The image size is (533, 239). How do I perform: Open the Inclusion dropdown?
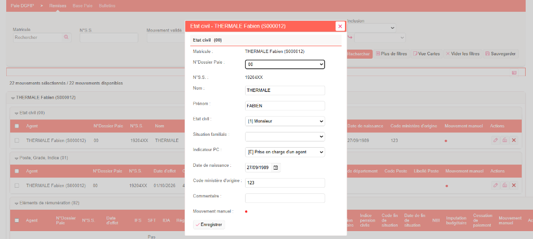[372, 28]
